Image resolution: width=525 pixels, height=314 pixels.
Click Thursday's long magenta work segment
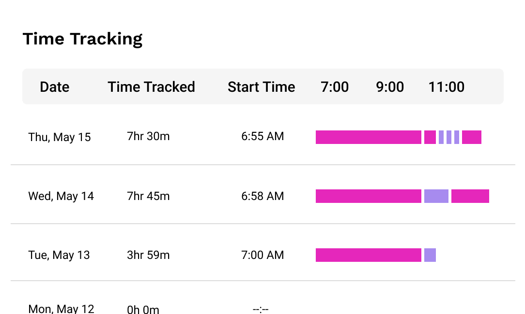tap(368, 137)
